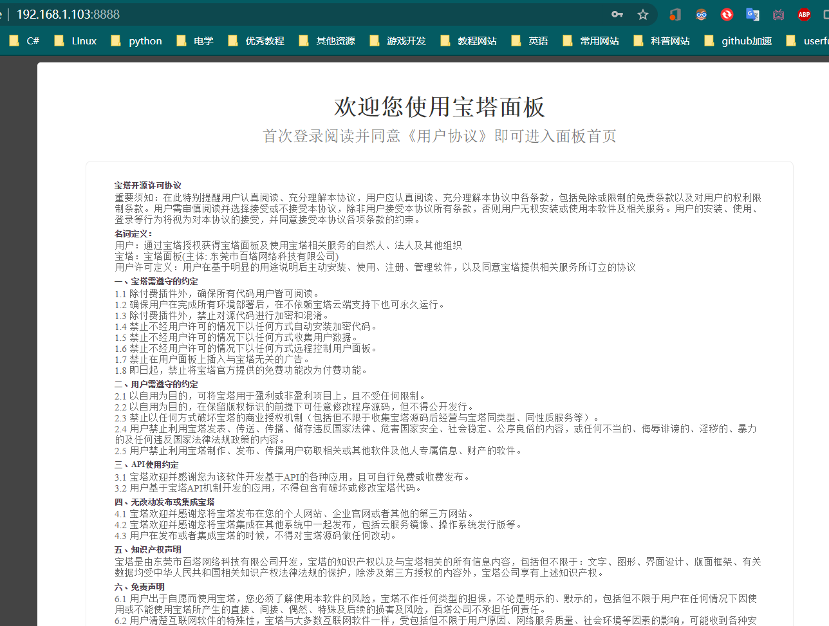Click the heading 欢迎您使用宝塔面板

point(440,107)
